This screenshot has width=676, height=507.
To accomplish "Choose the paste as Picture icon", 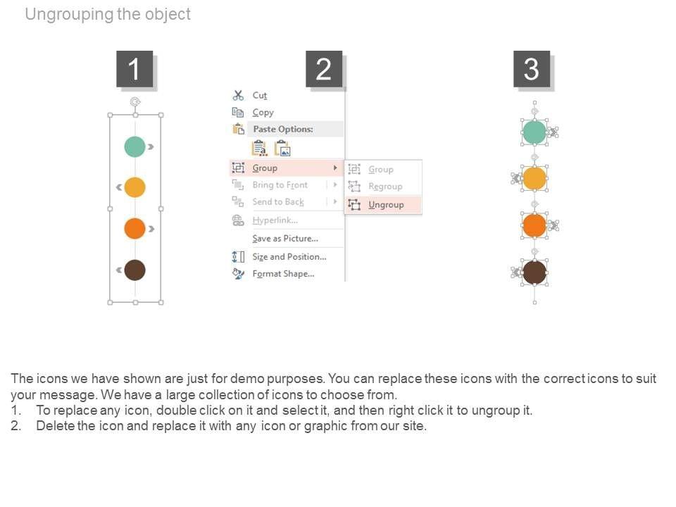I will pos(282,149).
